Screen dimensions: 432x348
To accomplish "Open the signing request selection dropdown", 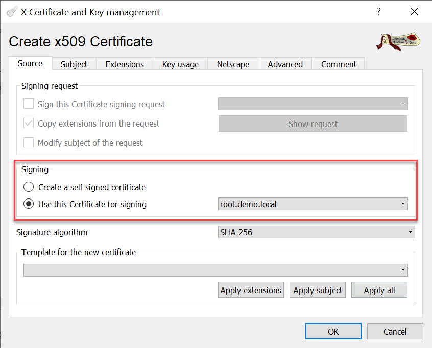I will 313,104.
